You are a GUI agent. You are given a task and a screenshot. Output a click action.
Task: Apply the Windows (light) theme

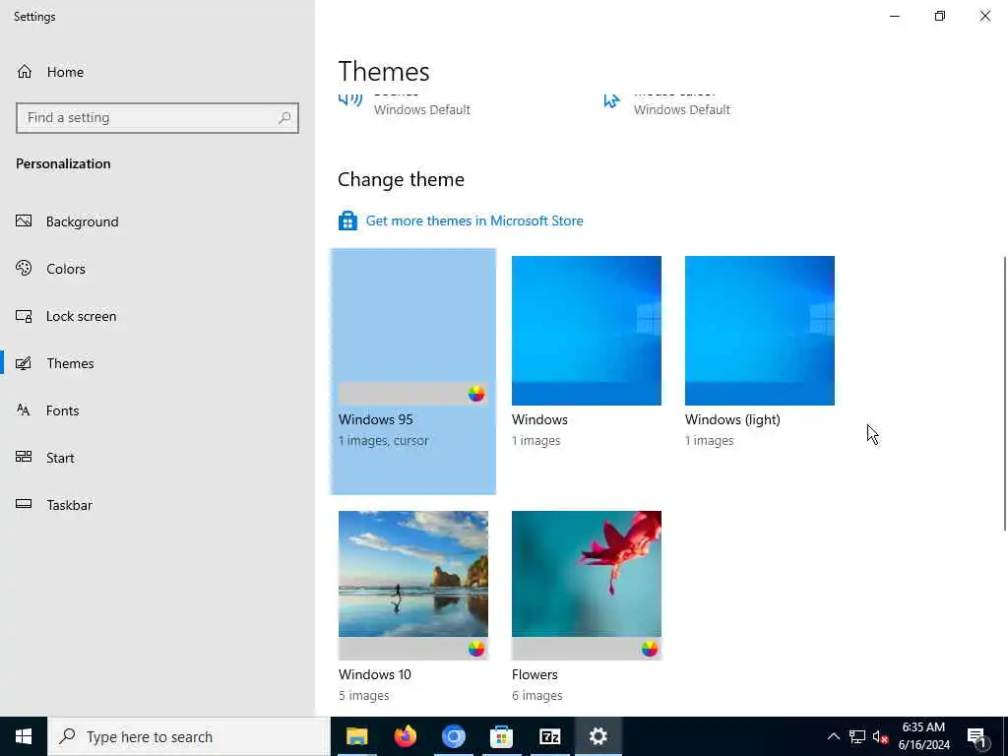(760, 331)
